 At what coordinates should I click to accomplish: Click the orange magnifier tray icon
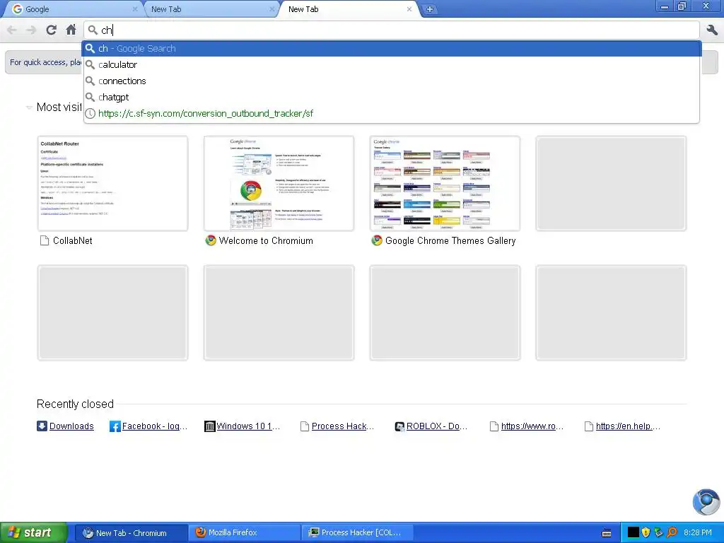pos(672,532)
